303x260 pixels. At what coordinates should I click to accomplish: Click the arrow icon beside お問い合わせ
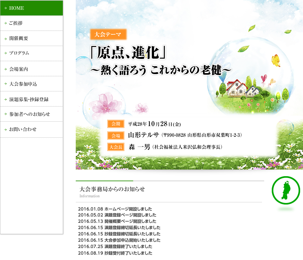click(x=5, y=130)
